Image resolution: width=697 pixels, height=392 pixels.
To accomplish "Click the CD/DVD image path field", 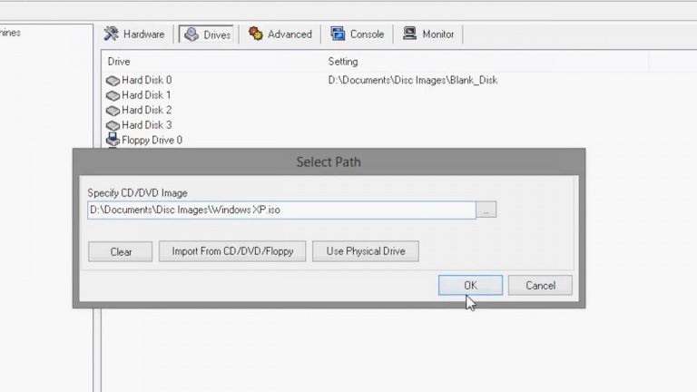I will [x=281, y=210].
